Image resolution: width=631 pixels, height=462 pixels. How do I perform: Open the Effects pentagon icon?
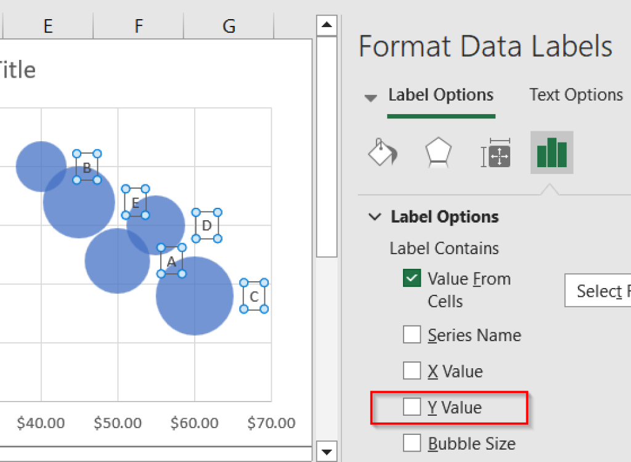(439, 152)
